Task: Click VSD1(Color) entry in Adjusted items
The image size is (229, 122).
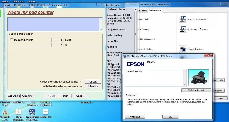Action: (114, 70)
